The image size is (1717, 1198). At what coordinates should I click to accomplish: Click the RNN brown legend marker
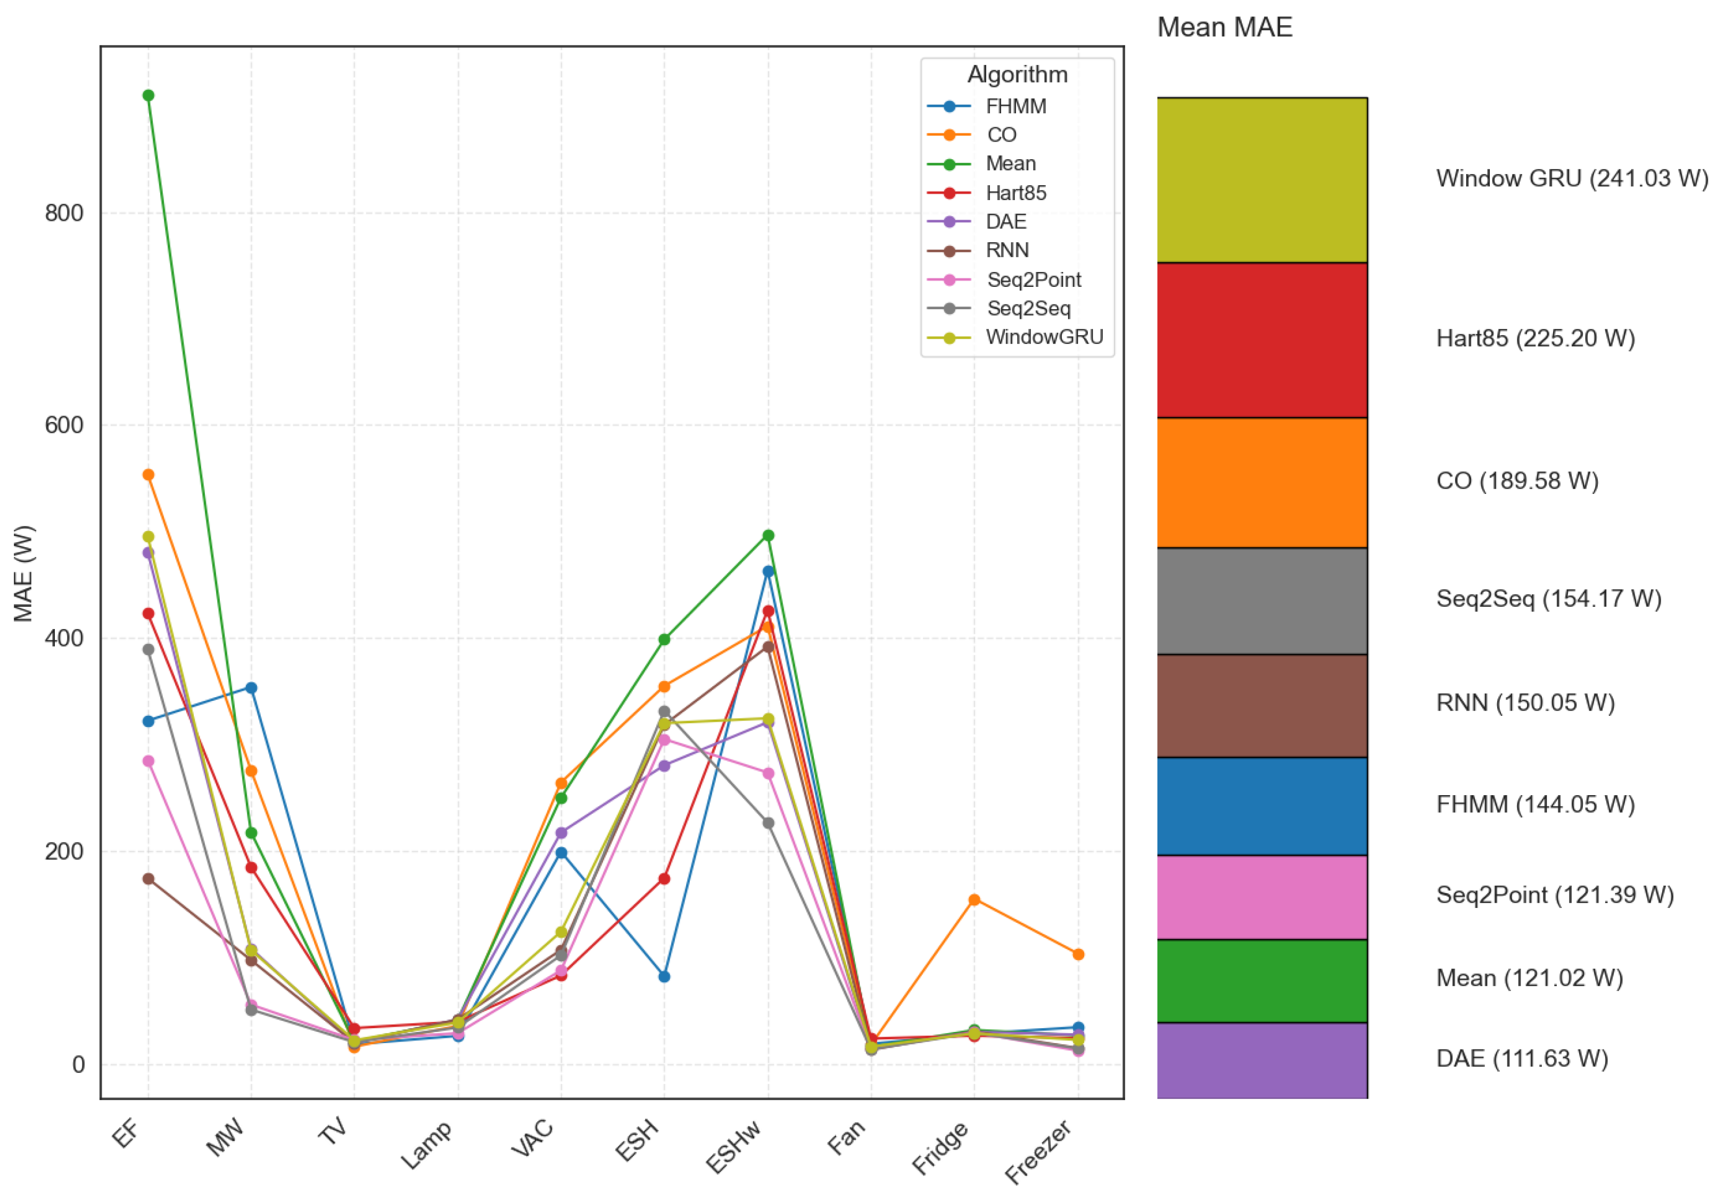tap(949, 251)
